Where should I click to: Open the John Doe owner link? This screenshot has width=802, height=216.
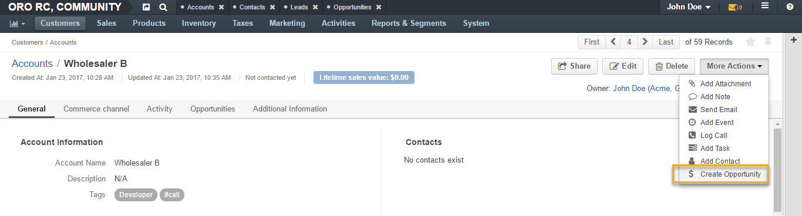coord(629,88)
